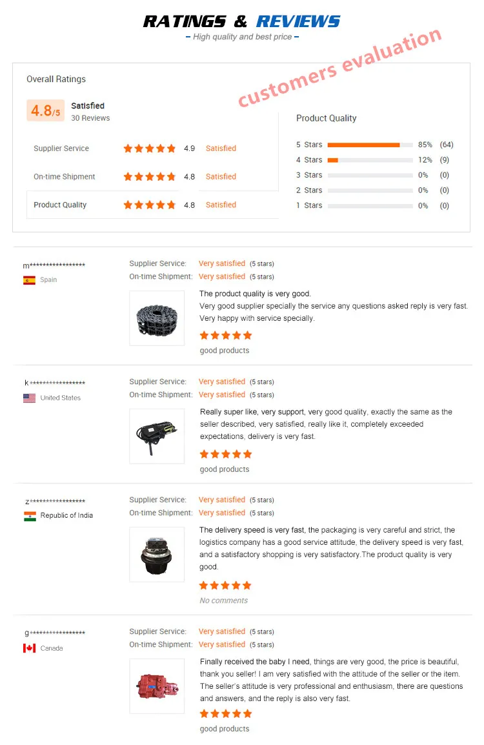Click the Spain review's five-star rating
This screenshot has width=484, height=745.
225,336
